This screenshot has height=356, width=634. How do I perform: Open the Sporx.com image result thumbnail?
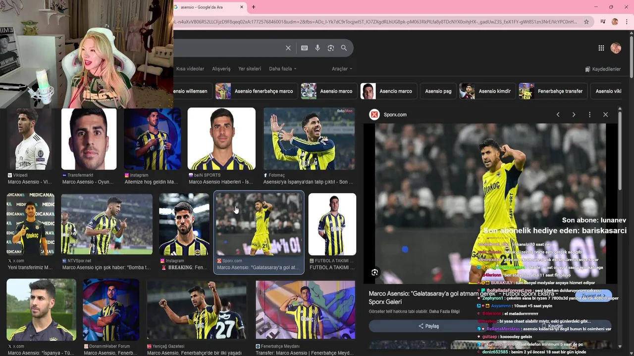point(259,224)
